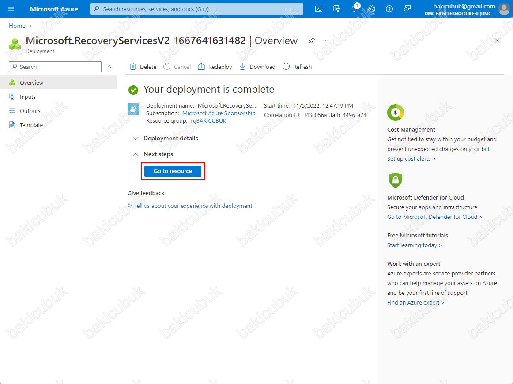
Task: Click Find an Azure expert link
Action: [415, 302]
